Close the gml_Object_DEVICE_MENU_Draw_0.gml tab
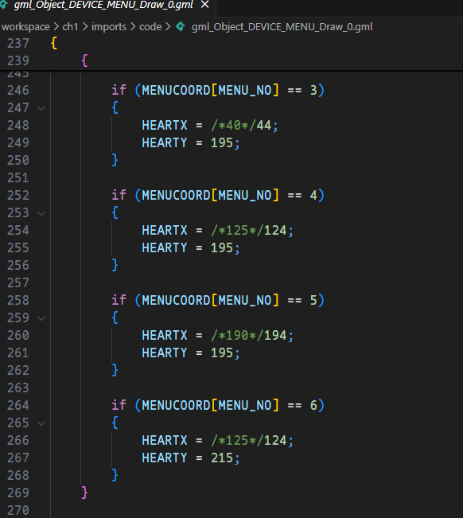463x518 pixels. [204, 5]
